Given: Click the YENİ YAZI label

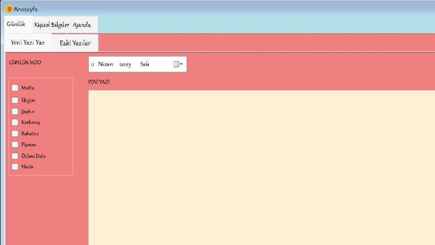Looking at the screenshot, I should click(99, 82).
